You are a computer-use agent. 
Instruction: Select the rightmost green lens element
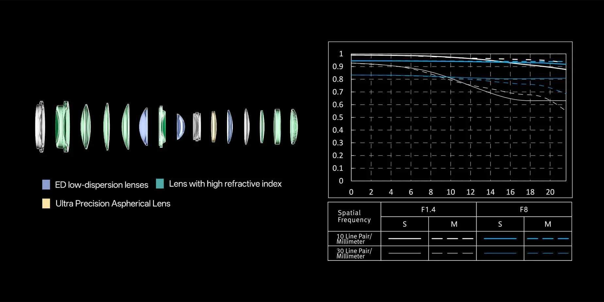tap(294, 126)
